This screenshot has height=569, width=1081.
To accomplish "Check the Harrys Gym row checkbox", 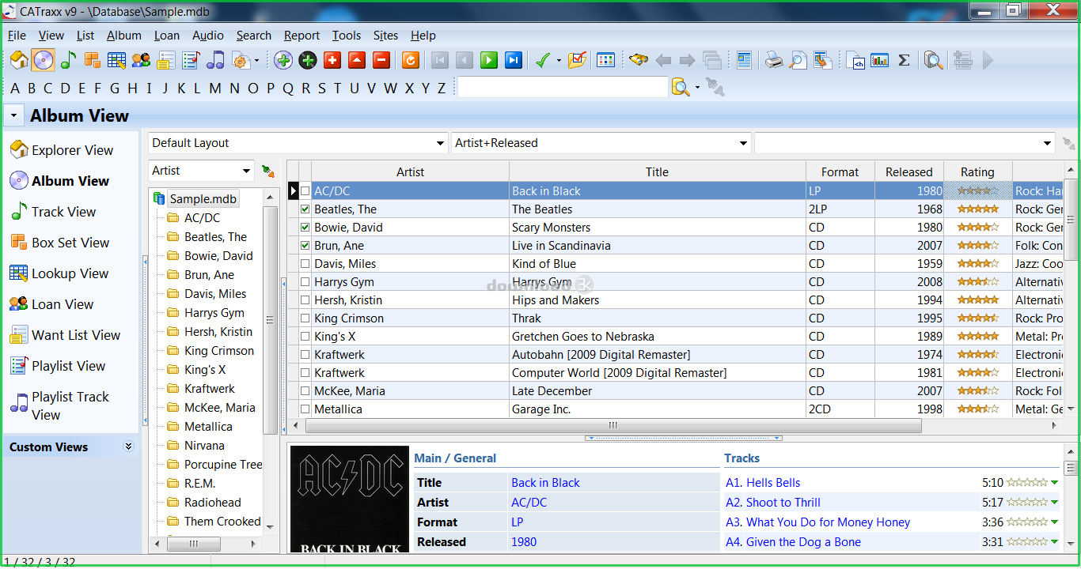I will click(x=305, y=282).
